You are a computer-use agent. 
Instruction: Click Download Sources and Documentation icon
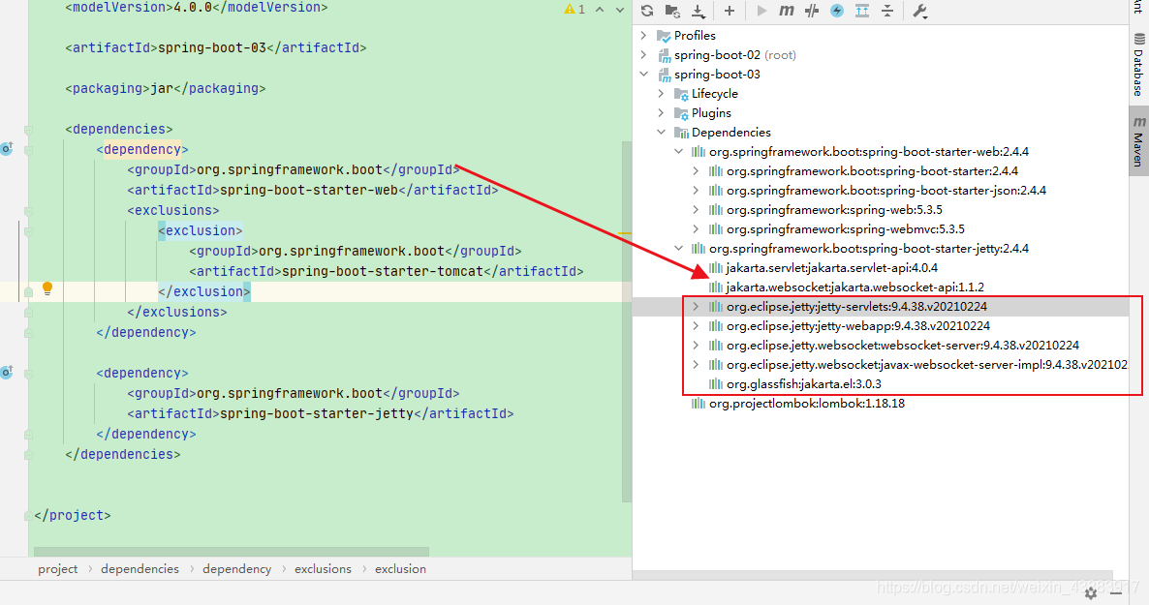699,11
